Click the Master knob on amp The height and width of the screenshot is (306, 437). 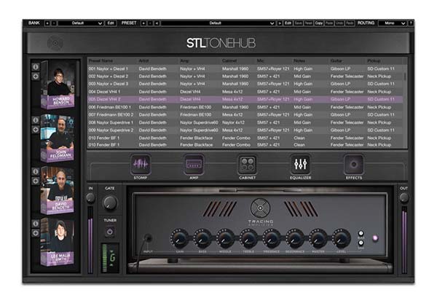pos(318,238)
